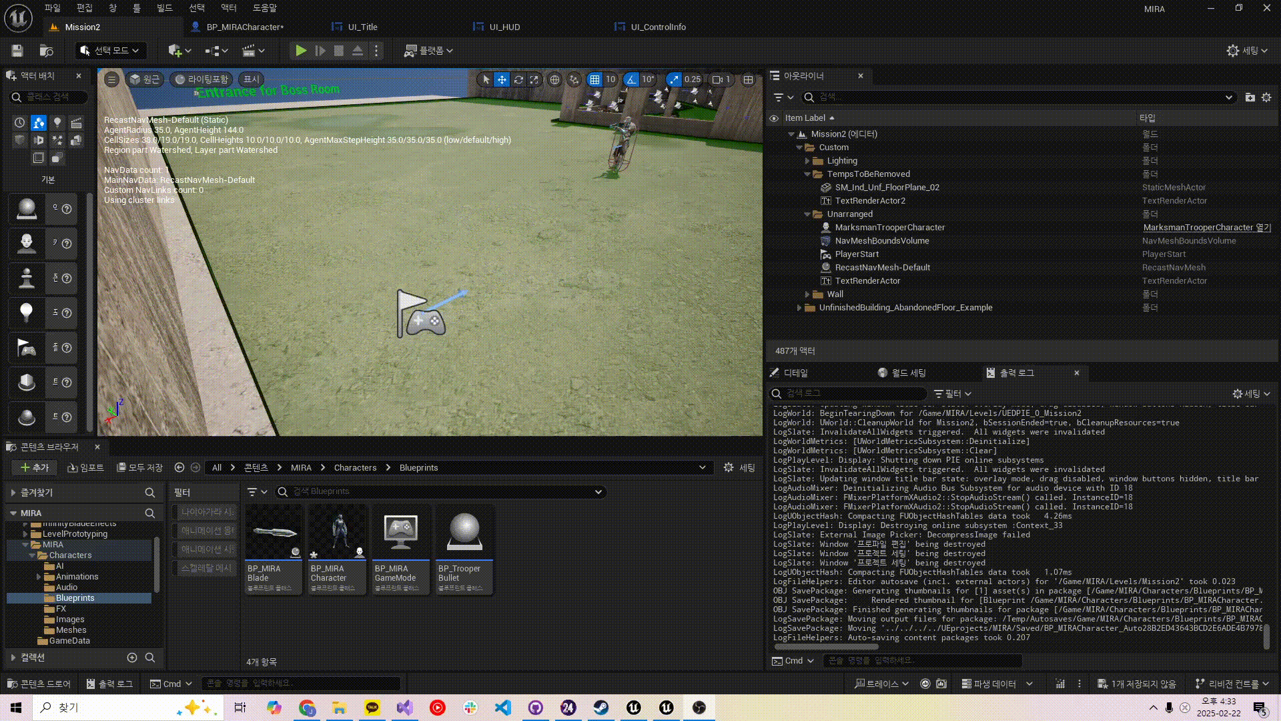Select the Volumes category icon

(39, 158)
